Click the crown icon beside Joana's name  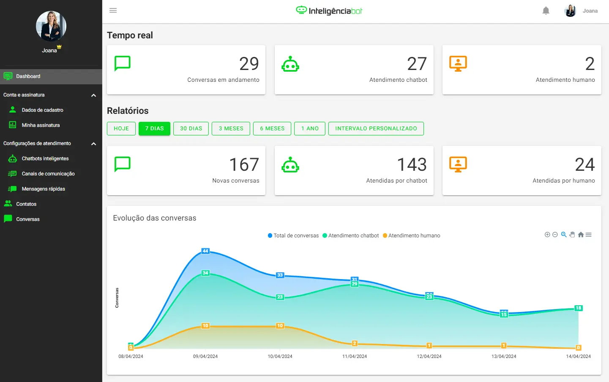click(x=59, y=46)
